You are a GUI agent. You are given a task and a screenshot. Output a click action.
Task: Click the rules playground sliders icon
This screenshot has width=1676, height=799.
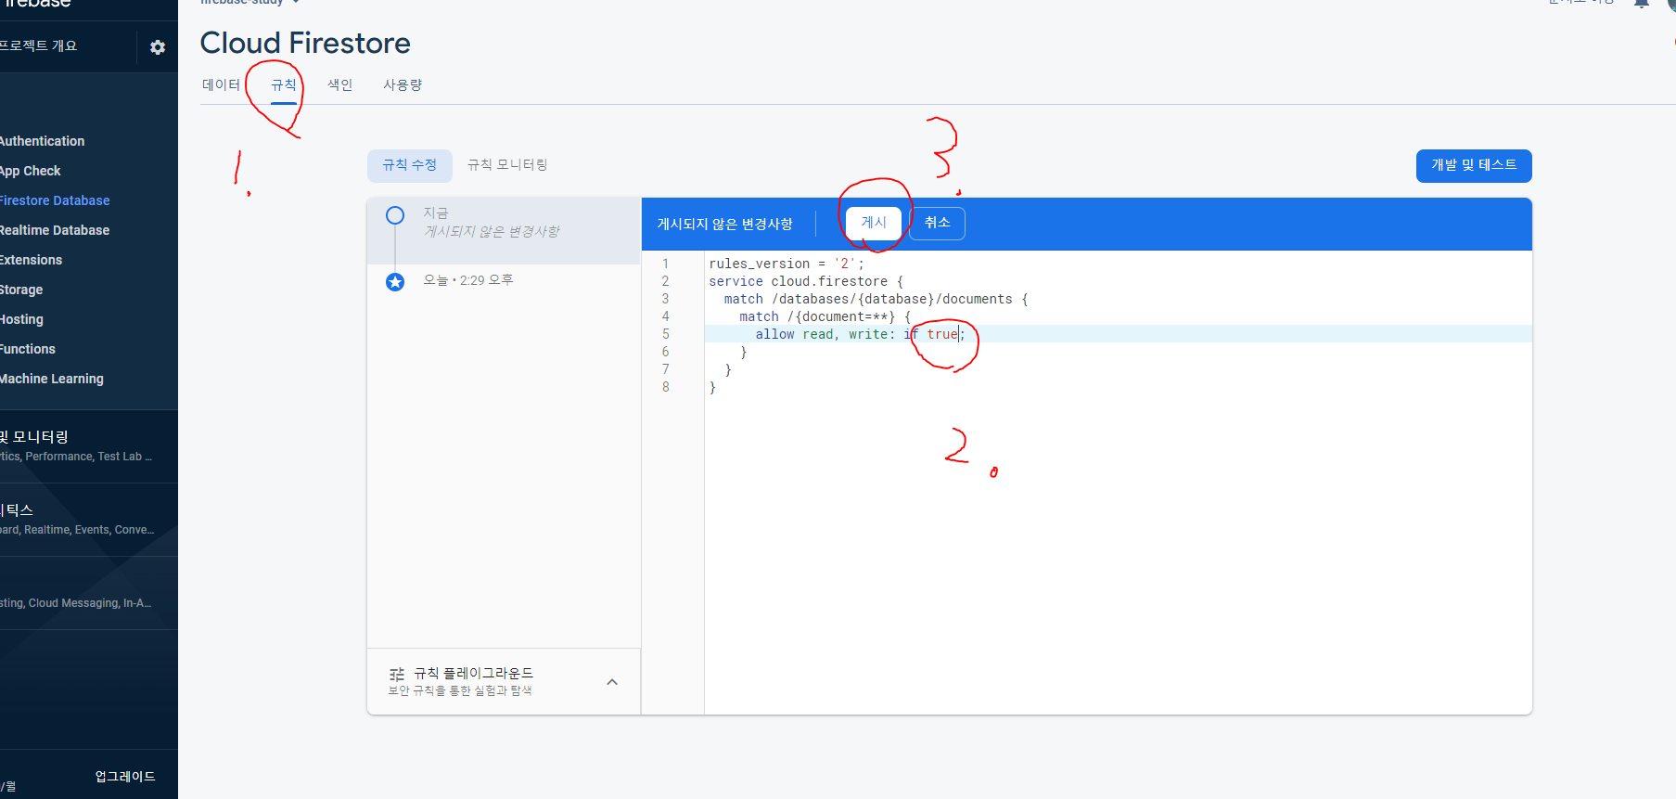point(397,675)
